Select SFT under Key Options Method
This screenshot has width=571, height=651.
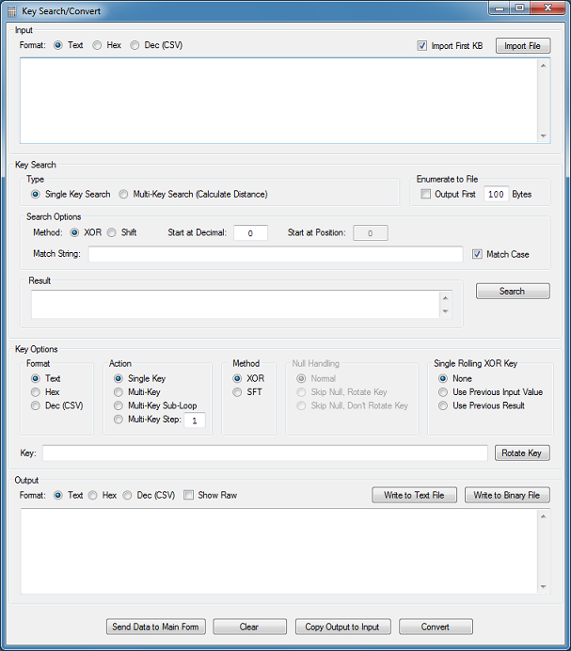(x=238, y=391)
